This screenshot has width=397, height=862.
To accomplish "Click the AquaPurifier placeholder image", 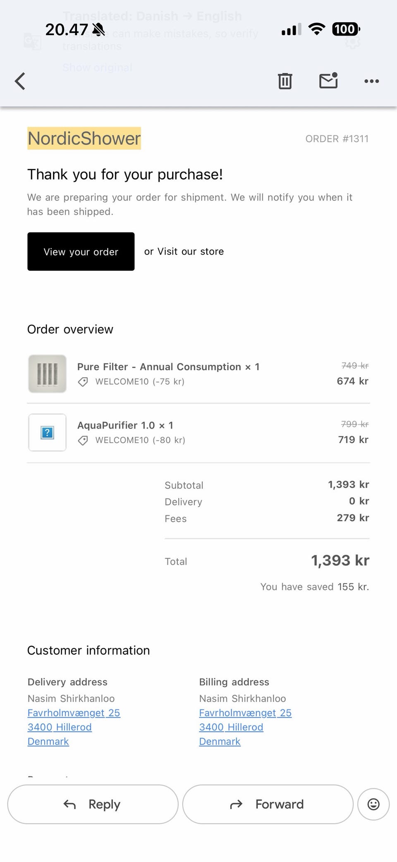I will click(x=47, y=433).
